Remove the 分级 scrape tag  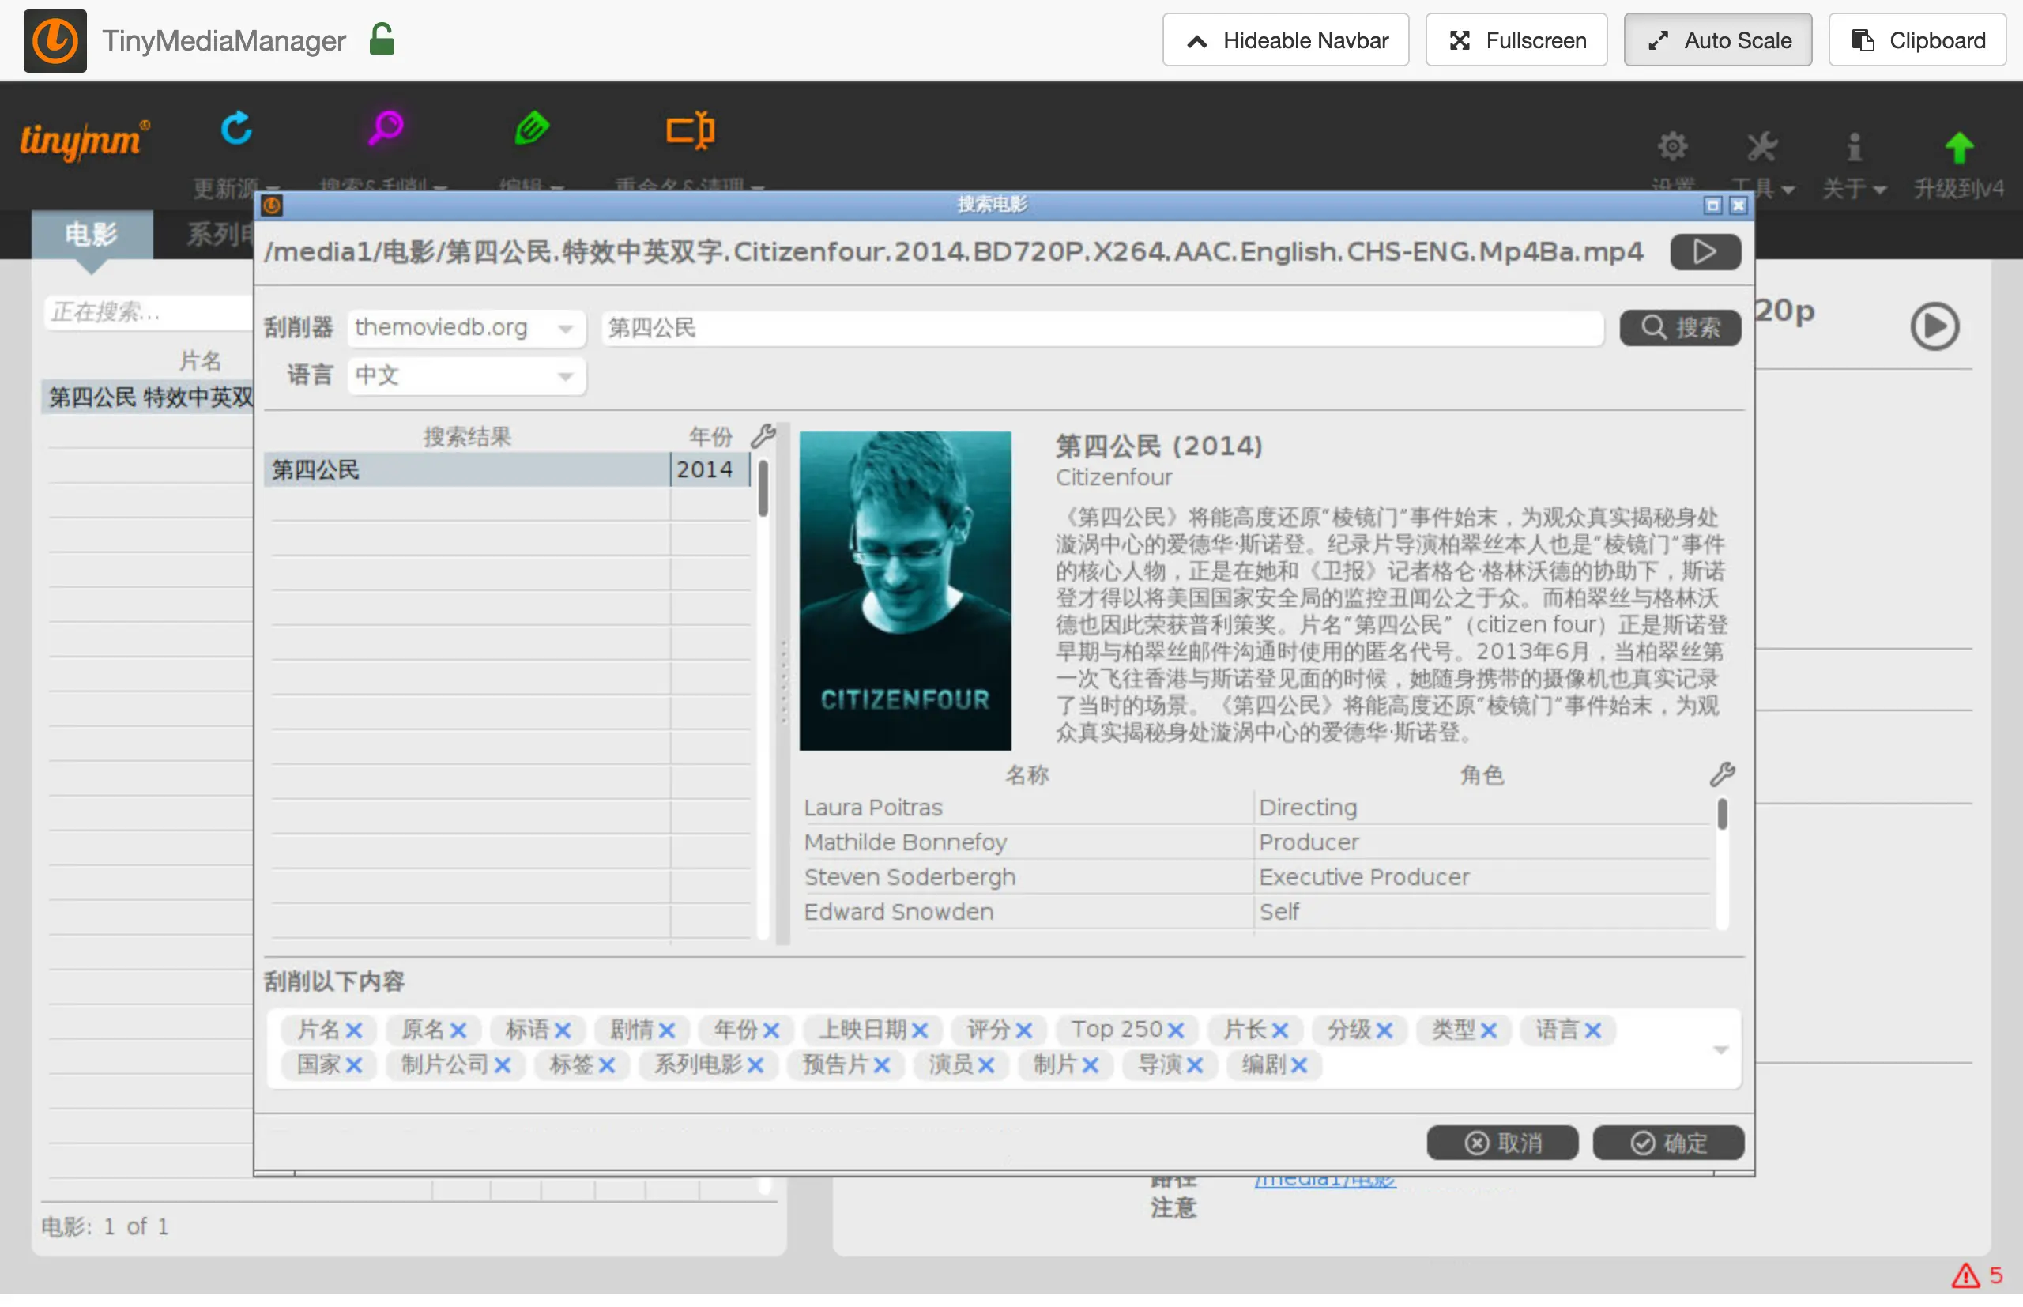(1384, 1030)
